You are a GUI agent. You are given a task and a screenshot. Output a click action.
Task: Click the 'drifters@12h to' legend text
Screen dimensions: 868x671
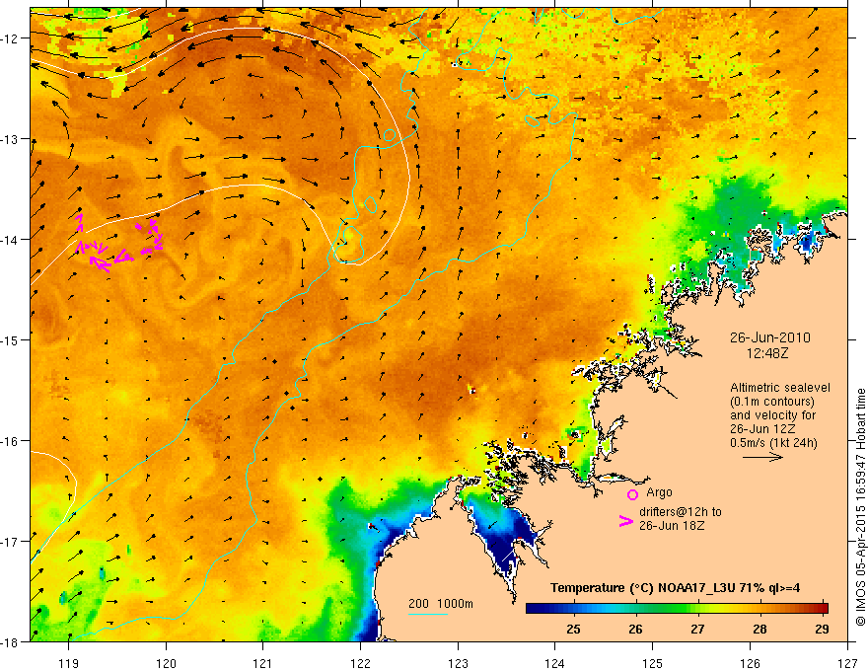681,512
